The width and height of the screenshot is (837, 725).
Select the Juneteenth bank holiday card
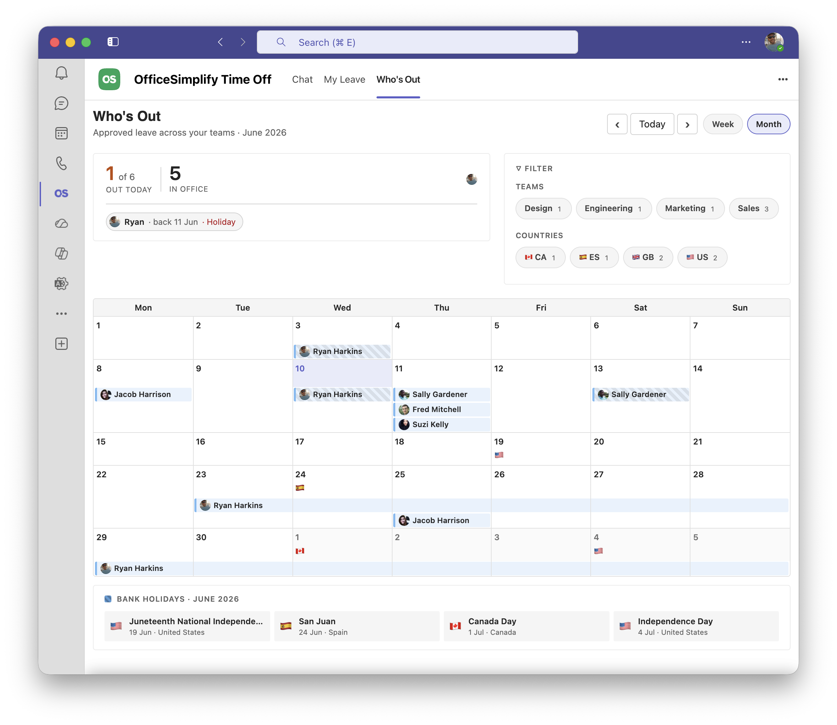click(x=187, y=626)
